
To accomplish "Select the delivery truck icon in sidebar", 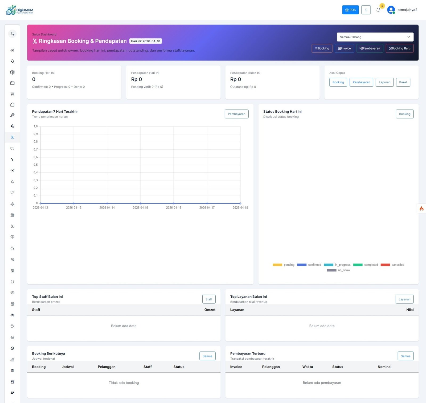I will (x=12, y=148).
